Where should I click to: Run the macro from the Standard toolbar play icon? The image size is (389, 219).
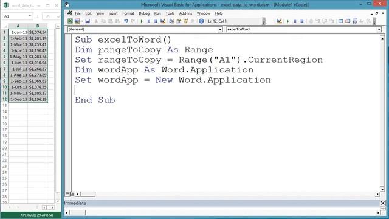142,21
